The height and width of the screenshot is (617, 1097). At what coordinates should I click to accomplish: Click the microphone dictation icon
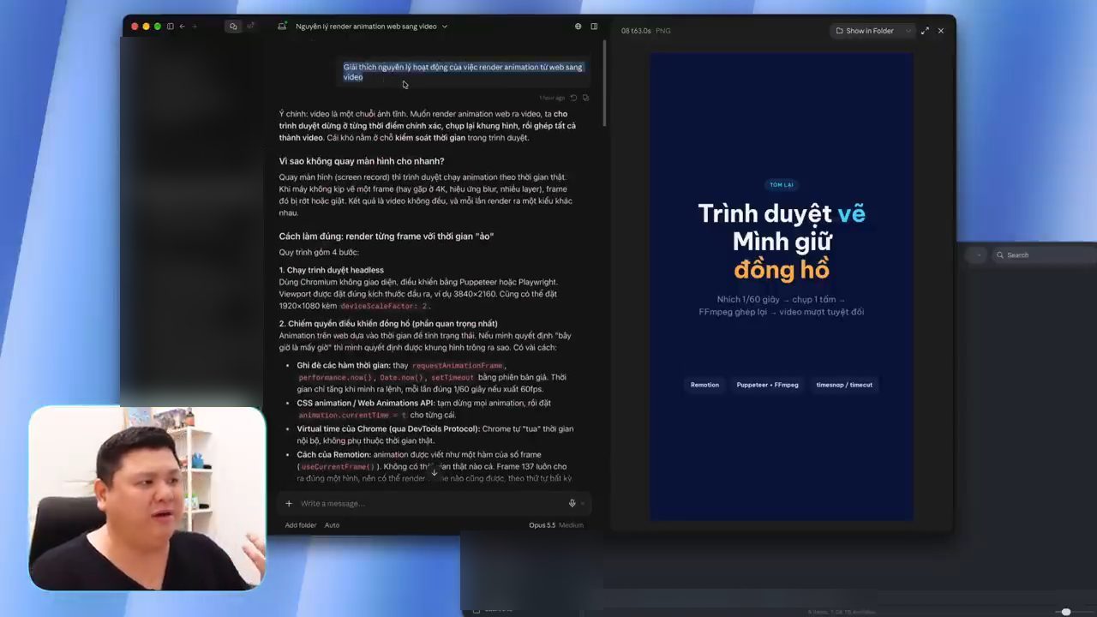(572, 504)
